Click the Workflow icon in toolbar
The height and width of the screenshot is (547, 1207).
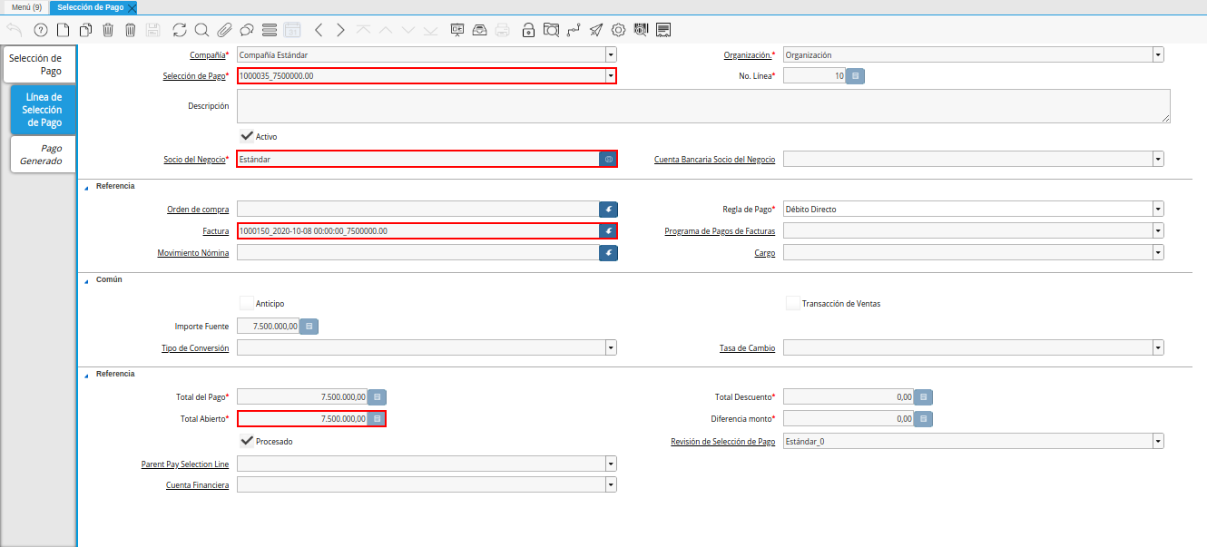click(573, 30)
